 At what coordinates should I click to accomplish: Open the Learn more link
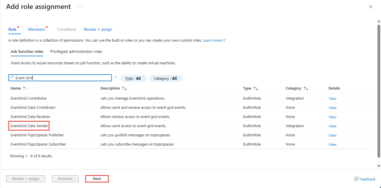(214, 40)
